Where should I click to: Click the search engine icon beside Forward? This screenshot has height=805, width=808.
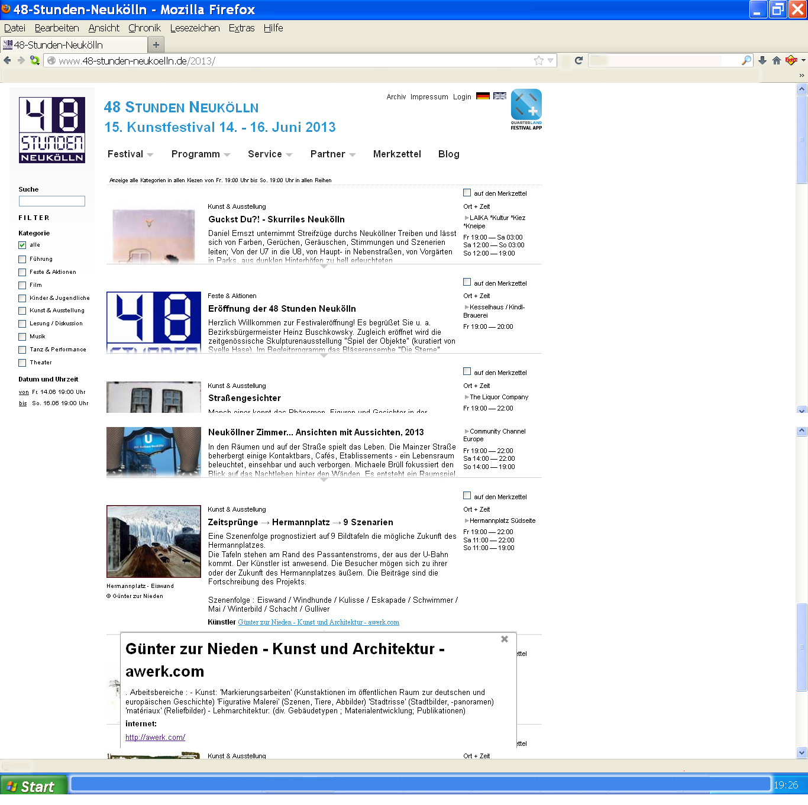click(x=35, y=60)
